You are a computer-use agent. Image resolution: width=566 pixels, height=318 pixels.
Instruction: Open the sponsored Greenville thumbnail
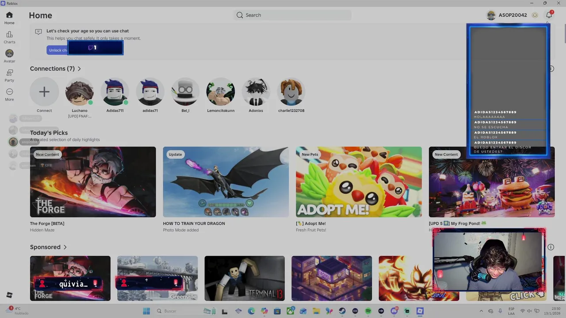(157, 278)
